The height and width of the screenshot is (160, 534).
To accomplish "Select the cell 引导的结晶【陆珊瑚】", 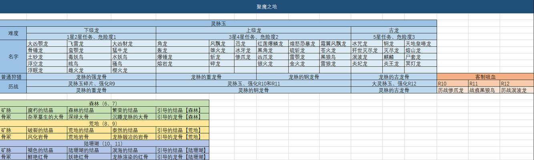I will 183,150.
